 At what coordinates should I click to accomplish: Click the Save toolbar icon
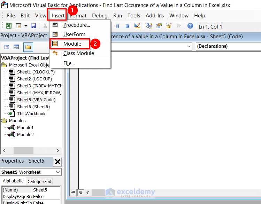pos(33,26)
